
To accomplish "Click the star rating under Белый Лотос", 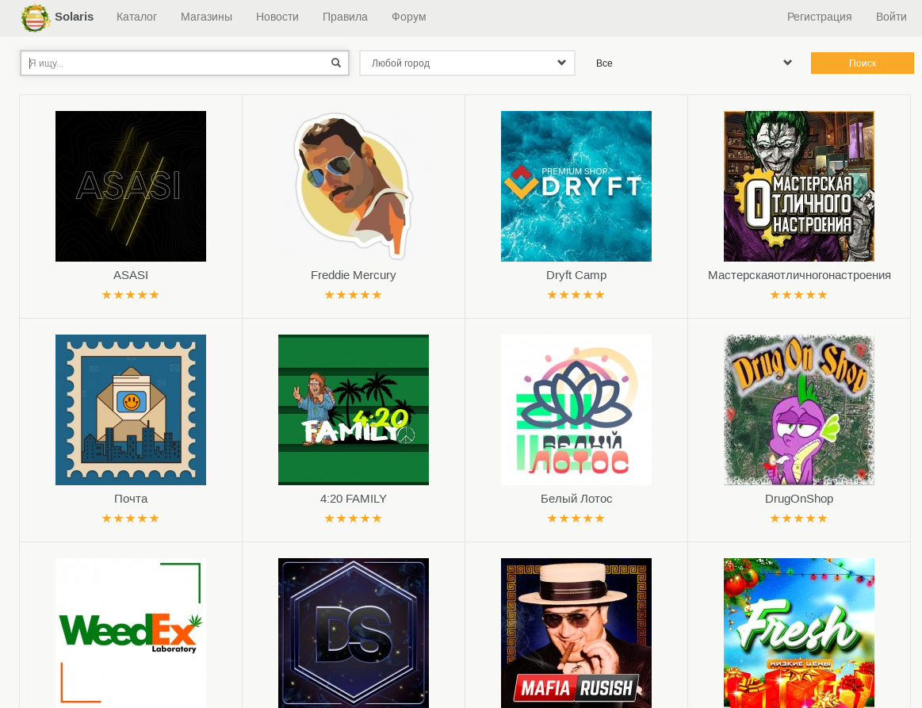I will coord(576,518).
